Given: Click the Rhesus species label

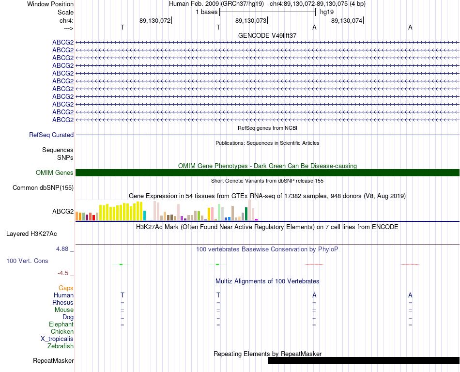Looking at the screenshot, I should [x=63, y=302].
